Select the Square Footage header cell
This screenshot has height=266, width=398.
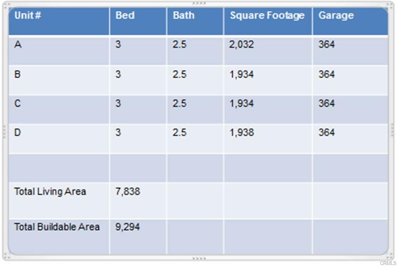click(x=268, y=21)
